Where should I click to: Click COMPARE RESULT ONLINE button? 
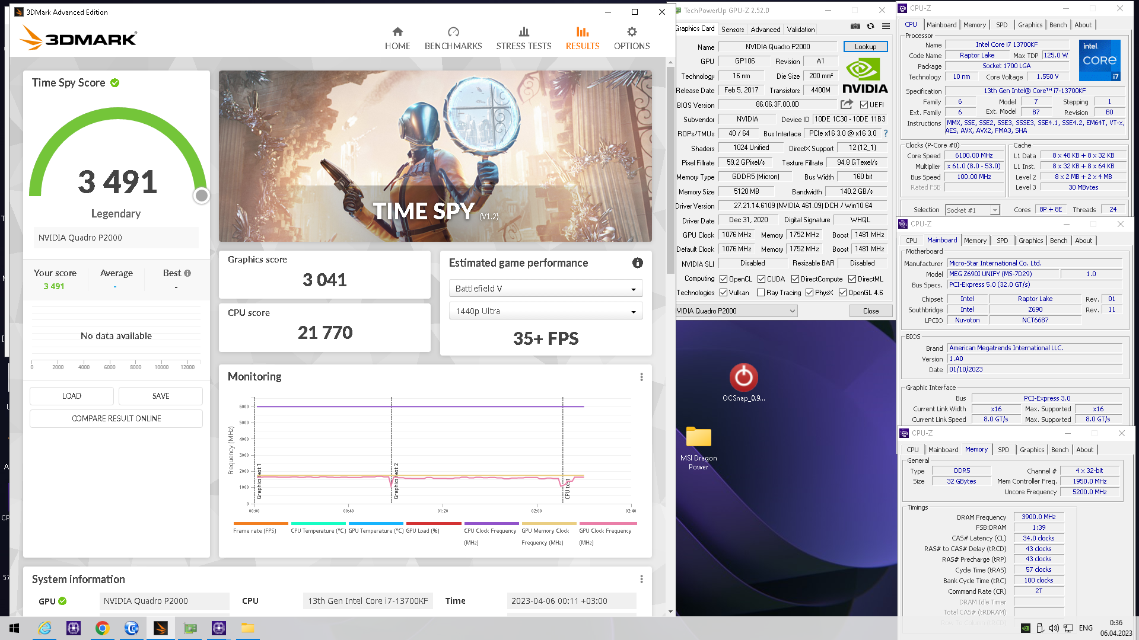116,418
